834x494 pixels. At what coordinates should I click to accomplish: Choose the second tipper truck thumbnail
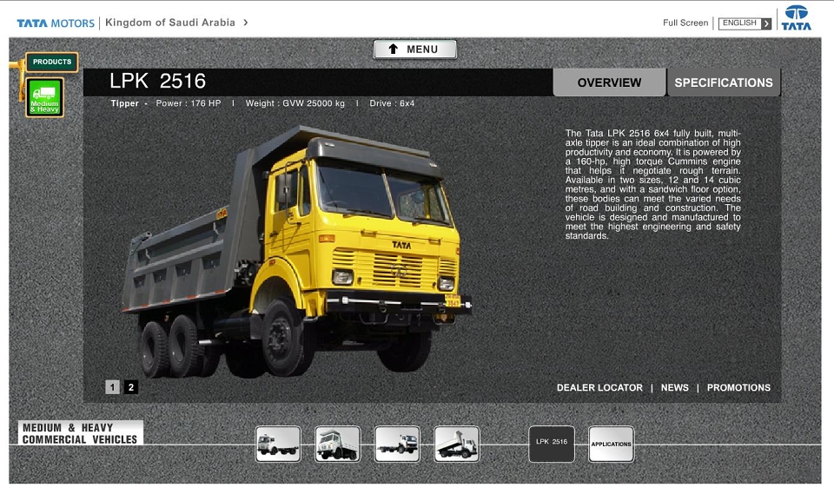338,444
